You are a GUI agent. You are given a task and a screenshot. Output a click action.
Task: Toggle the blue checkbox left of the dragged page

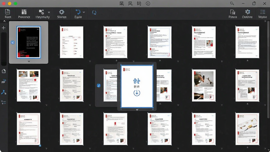pos(99,85)
